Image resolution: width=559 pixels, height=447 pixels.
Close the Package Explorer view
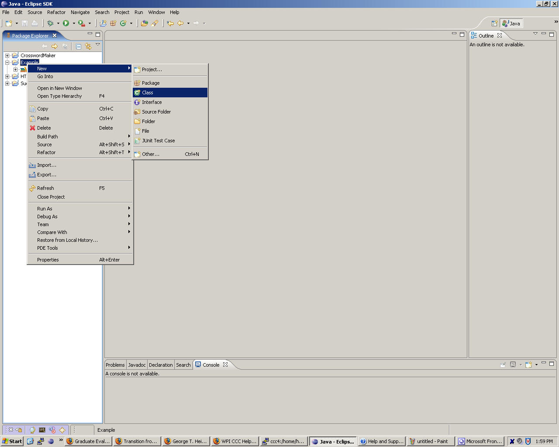coord(55,35)
